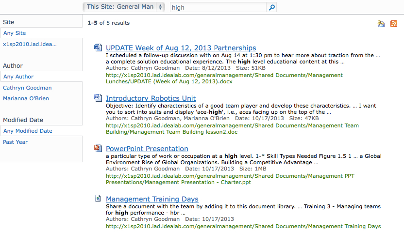404x233 pixels.
Task: Filter results by author Cathryn Goodman
Action: (x=27, y=88)
